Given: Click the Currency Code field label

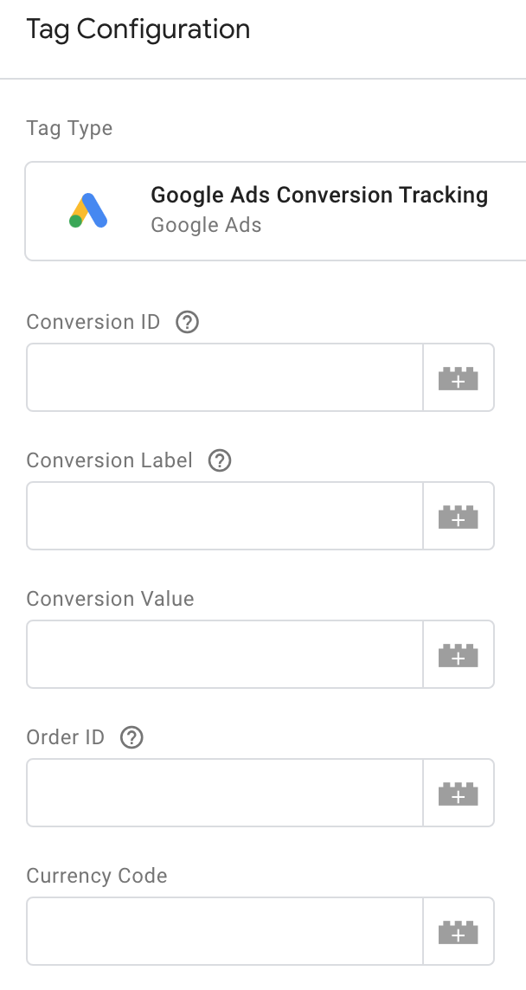Looking at the screenshot, I should (97, 876).
